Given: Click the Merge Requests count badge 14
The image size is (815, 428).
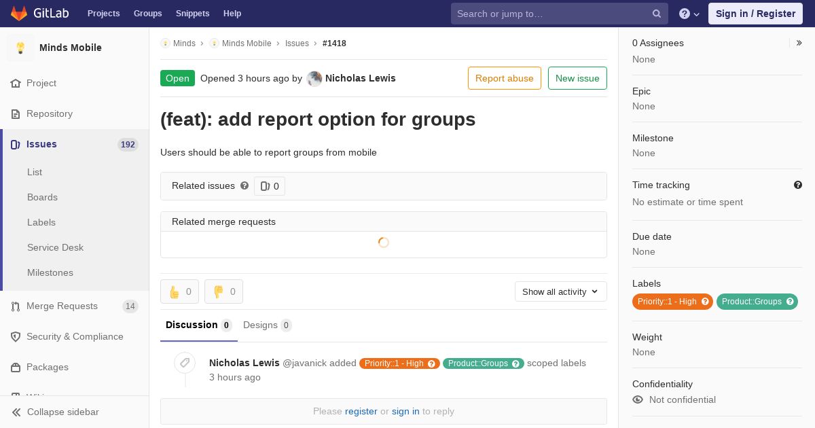Looking at the screenshot, I should coord(130,306).
